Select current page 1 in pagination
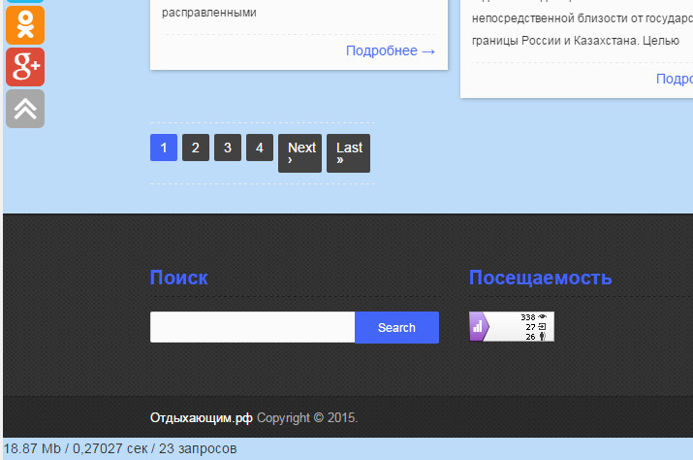693x460 pixels. click(x=164, y=148)
